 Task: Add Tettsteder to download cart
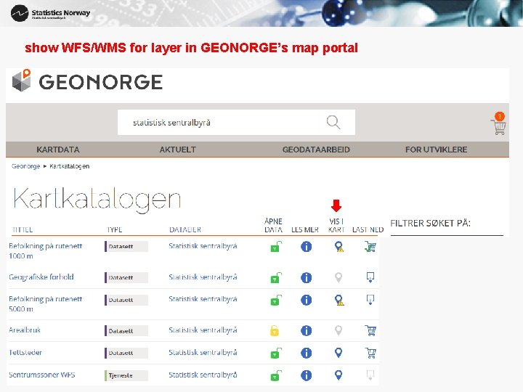pos(370,353)
